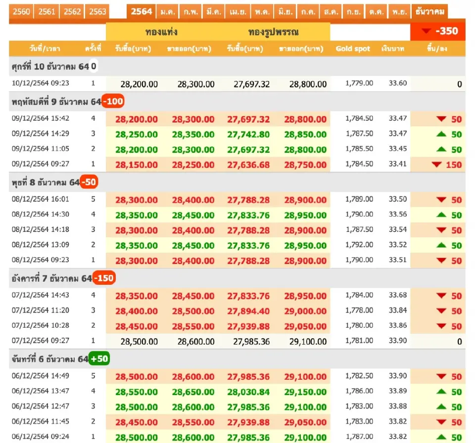The image size is (475, 443).
Task: Click the up arrow in the 06/12/2564 13:47 row
Action: pos(441,391)
